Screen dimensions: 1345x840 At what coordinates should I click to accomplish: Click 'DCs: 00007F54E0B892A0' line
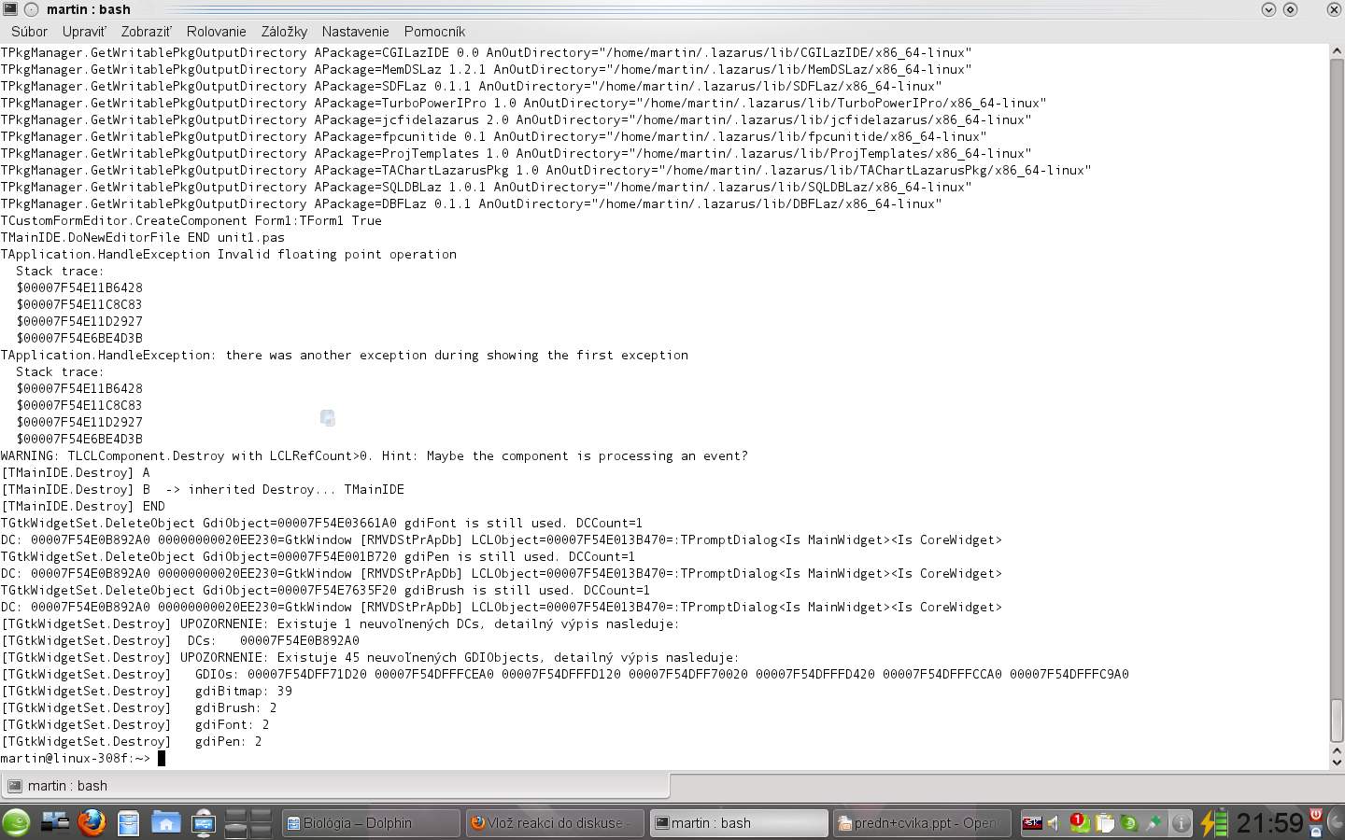180,640
